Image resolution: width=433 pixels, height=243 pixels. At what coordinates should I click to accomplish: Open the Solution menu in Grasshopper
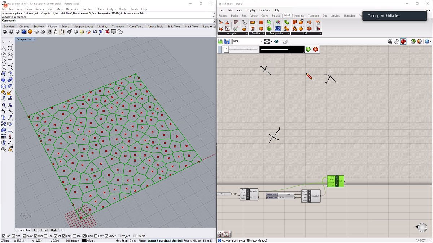pyautogui.click(x=264, y=10)
